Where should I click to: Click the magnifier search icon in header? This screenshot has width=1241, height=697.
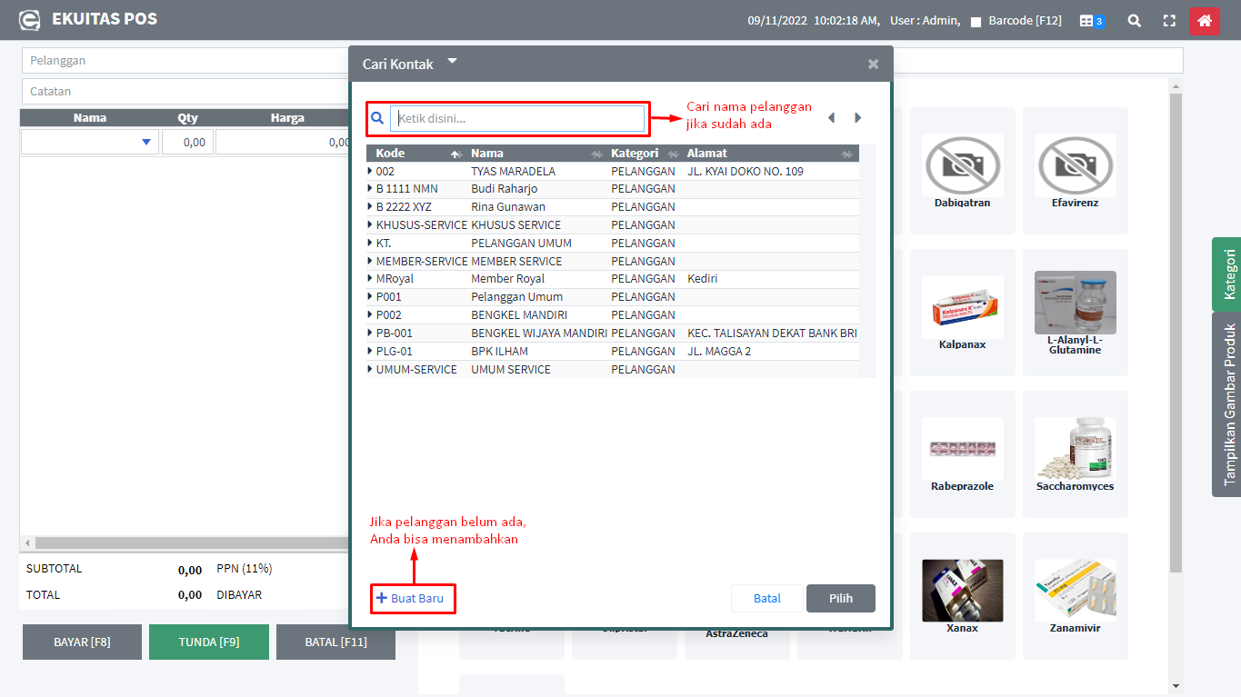point(1134,20)
